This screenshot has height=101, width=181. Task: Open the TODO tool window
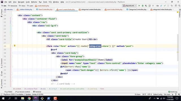coord(8,92)
